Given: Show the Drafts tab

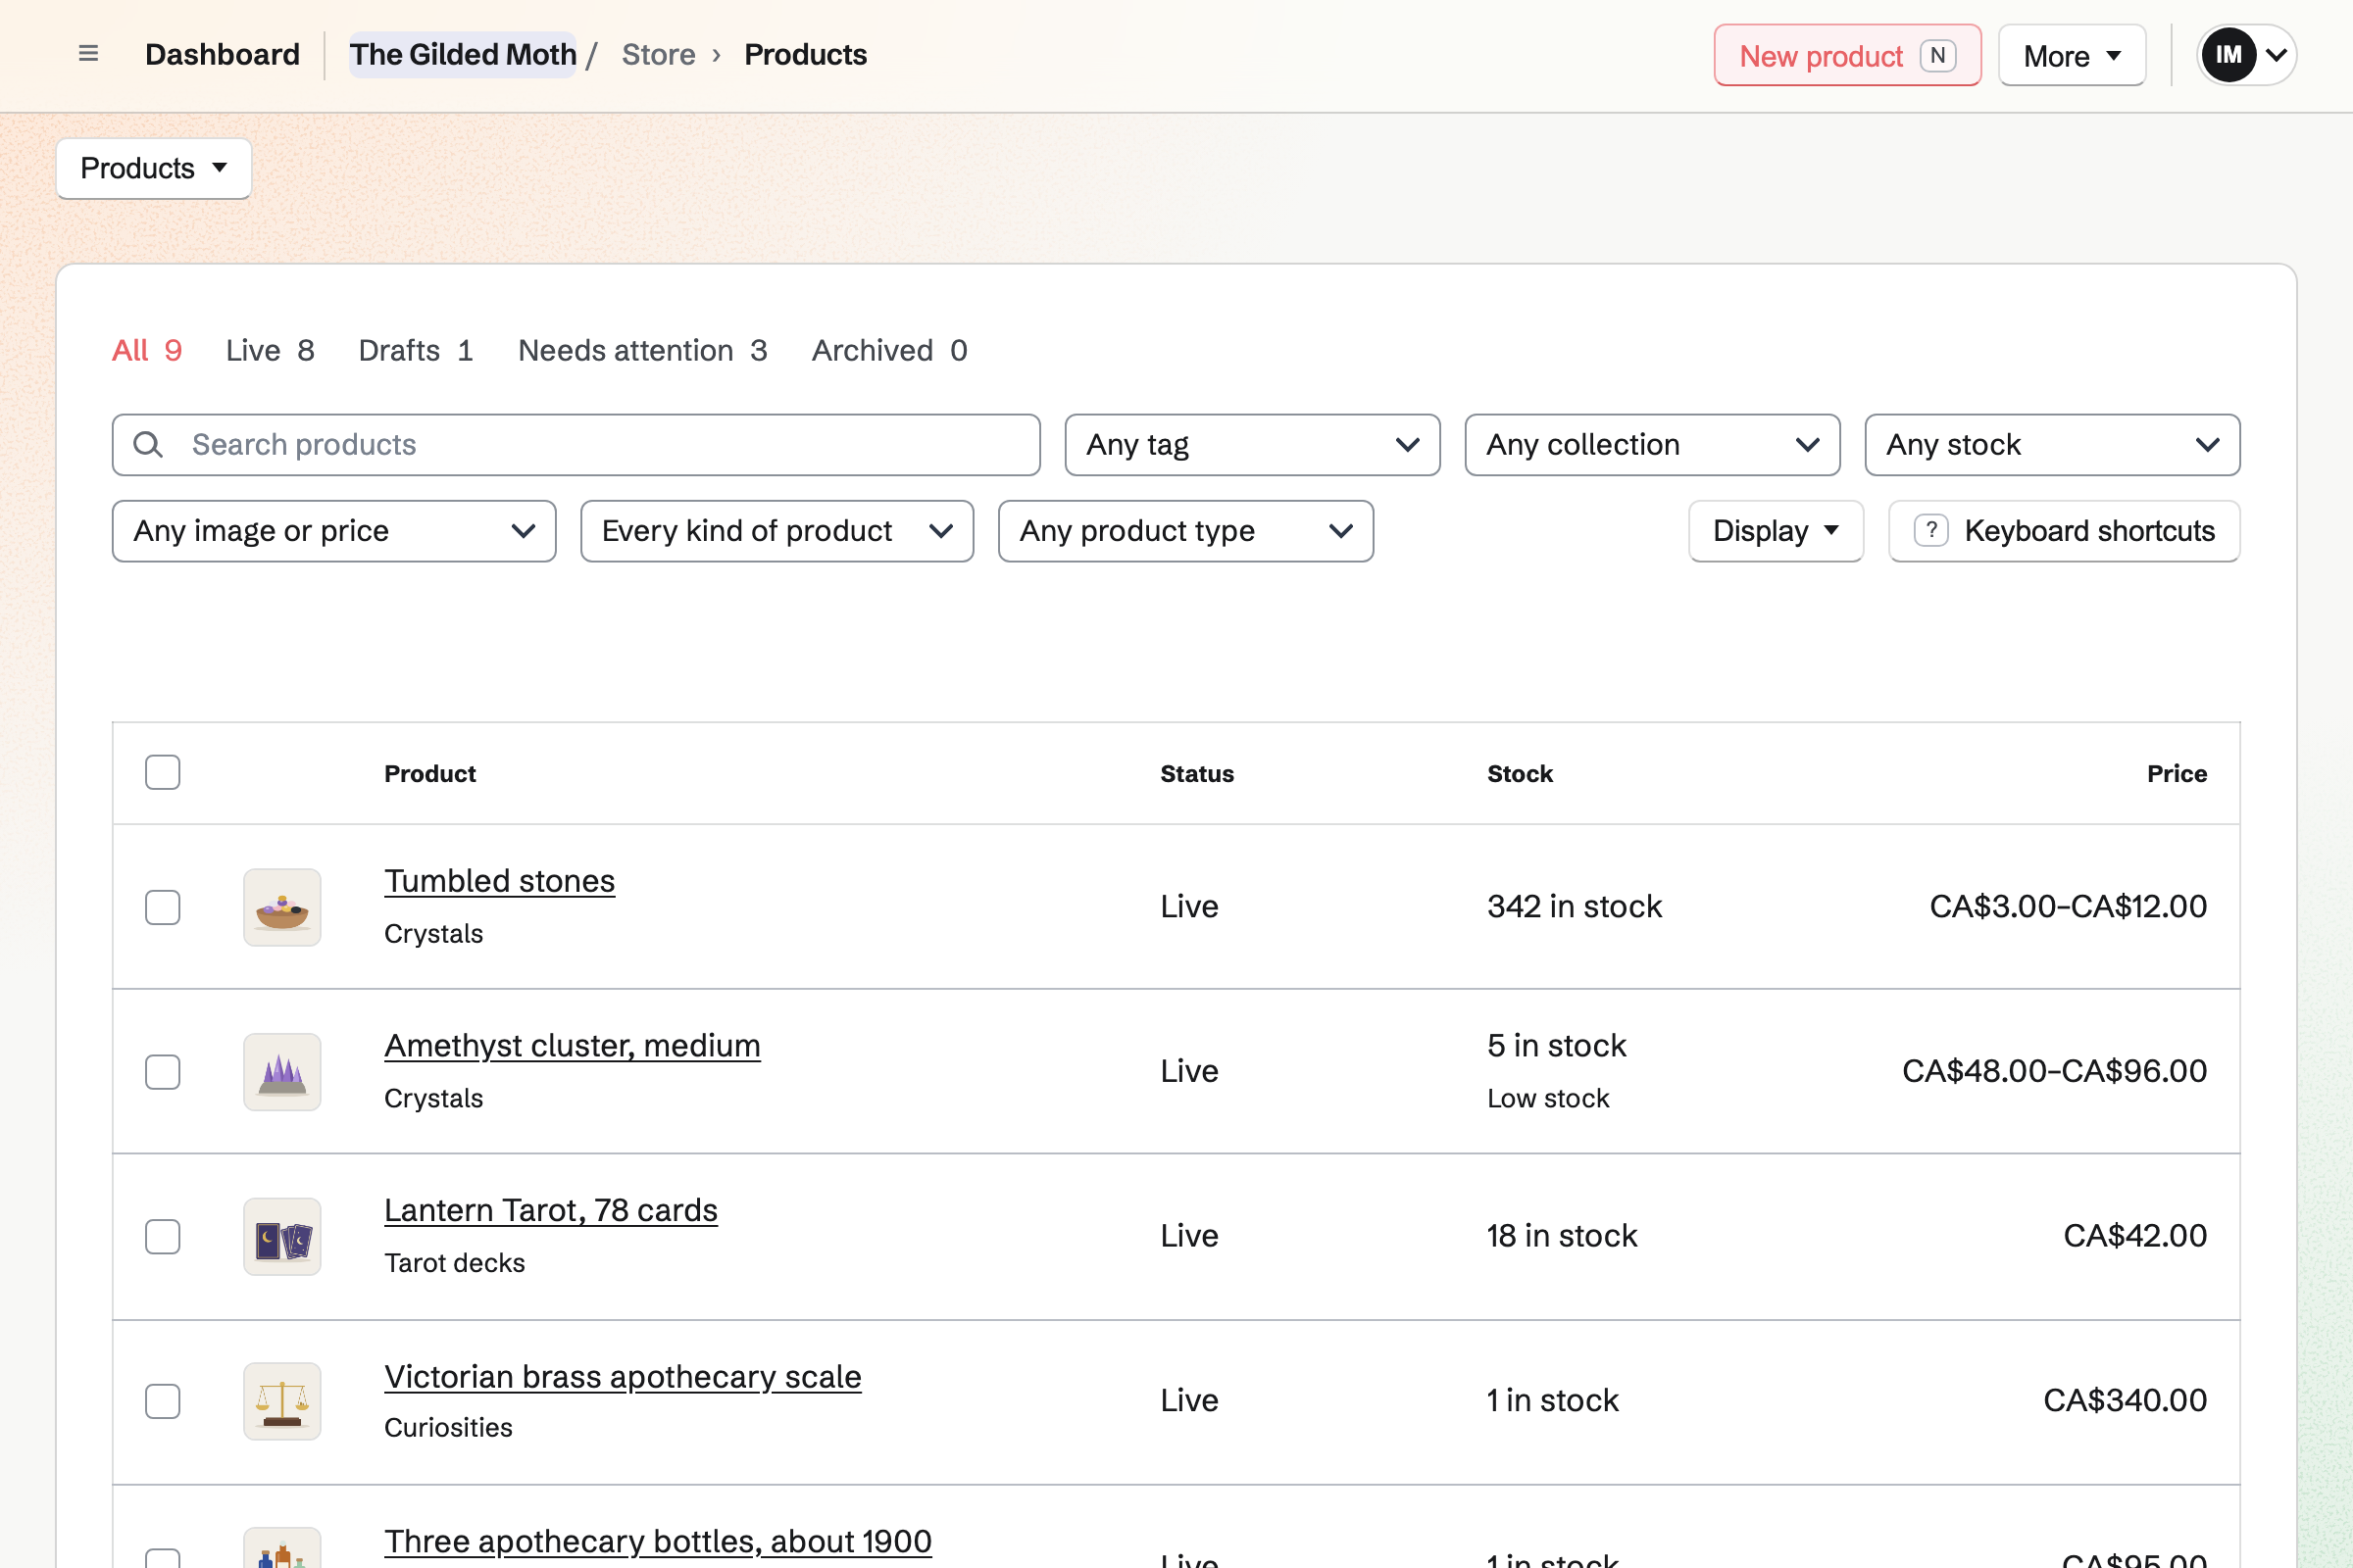Looking at the screenshot, I should 415,350.
